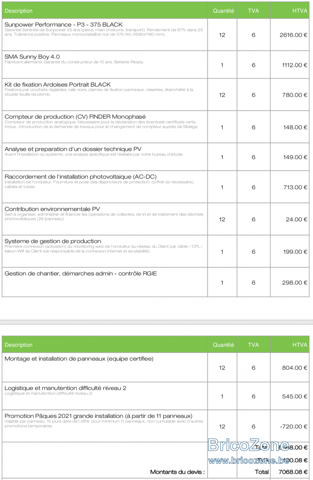
Task: Select Kit de fixation Ardoises Portrait BLACK
Action: (x=58, y=84)
